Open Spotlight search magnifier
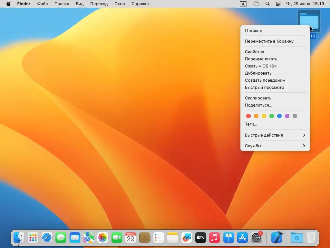This screenshot has width=330, height=248. [x=267, y=4]
